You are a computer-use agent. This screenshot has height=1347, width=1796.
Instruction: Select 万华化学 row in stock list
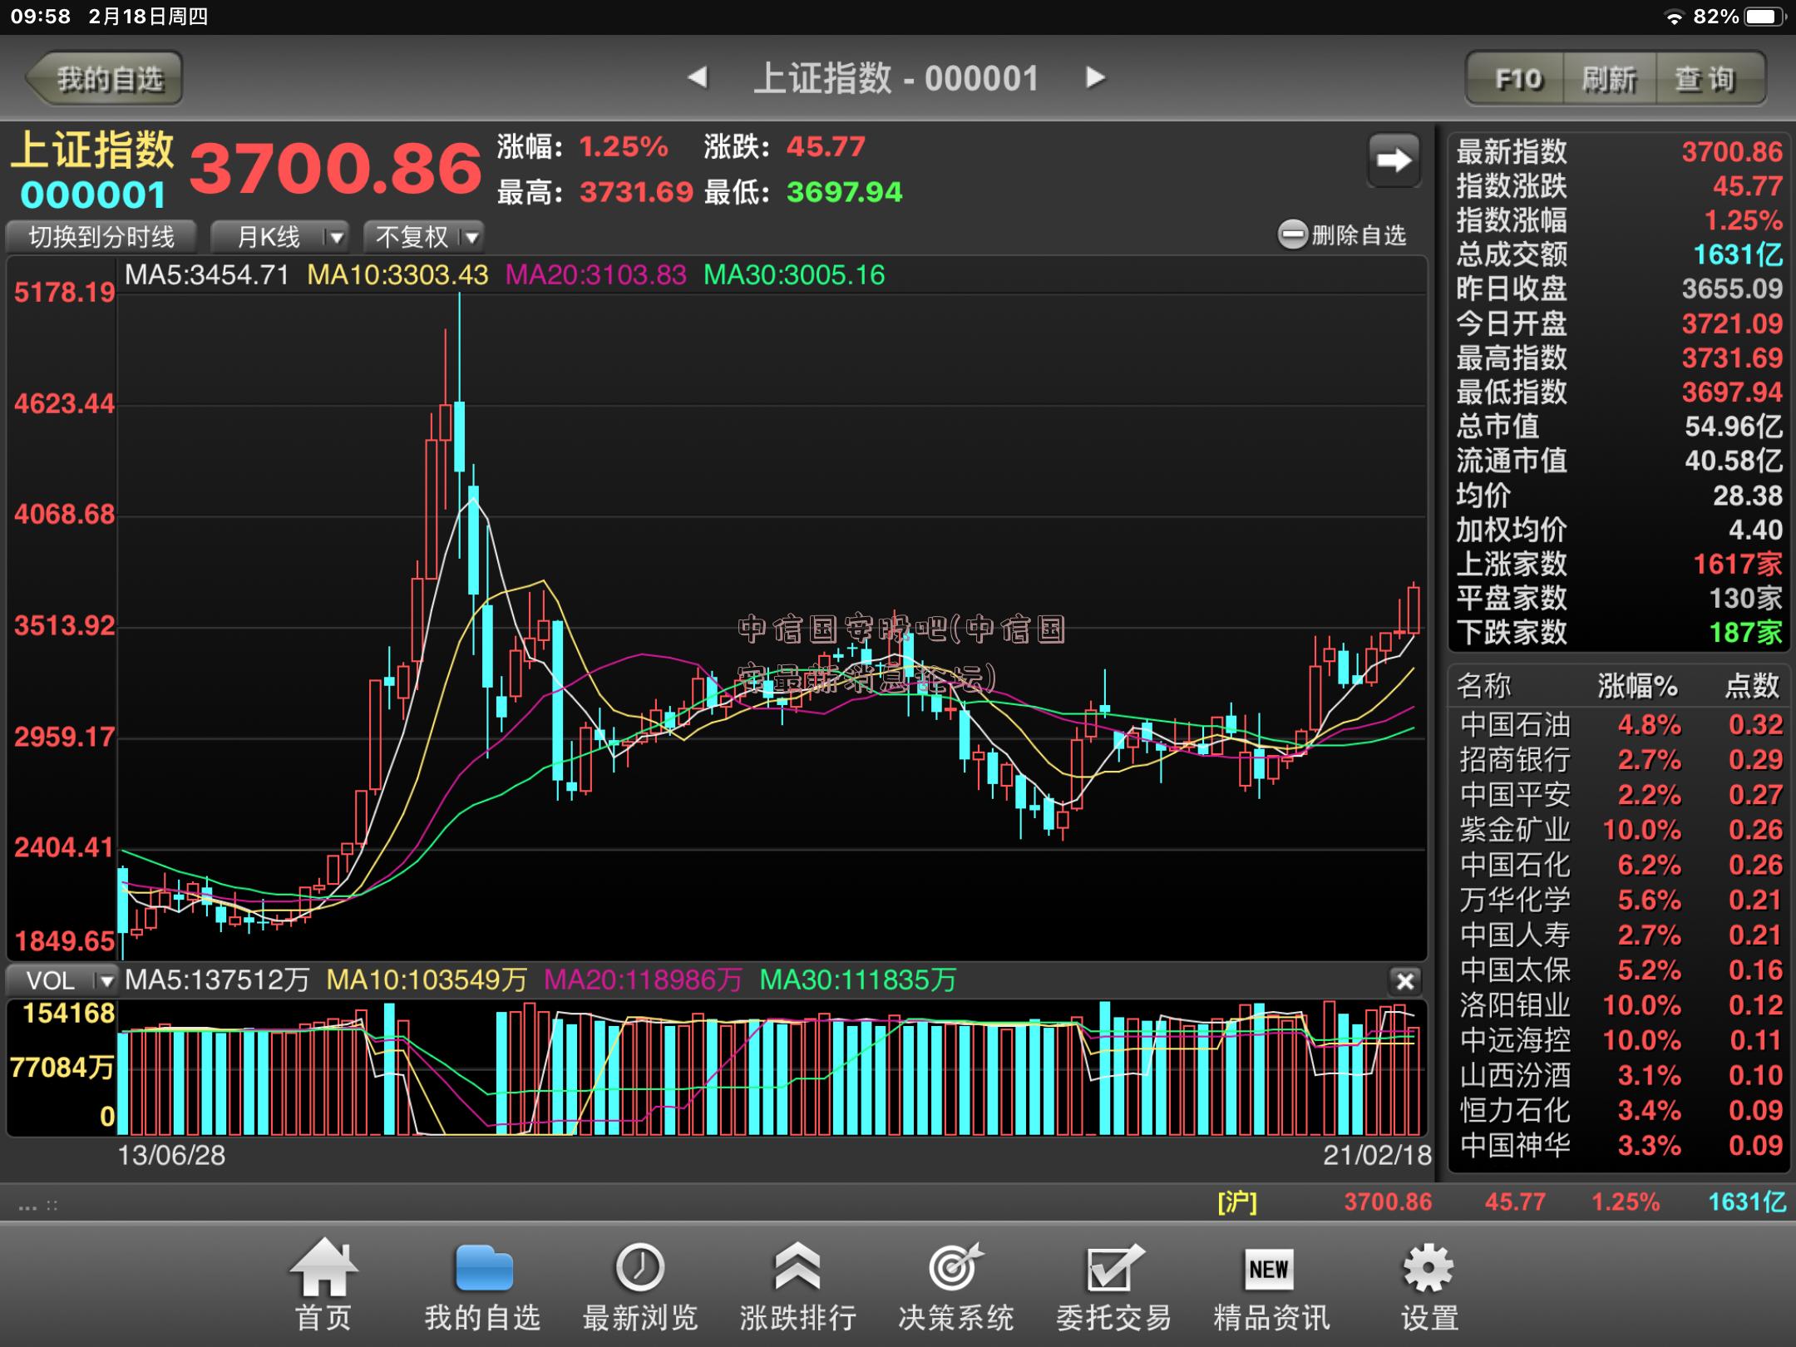click(x=1620, y=900)
